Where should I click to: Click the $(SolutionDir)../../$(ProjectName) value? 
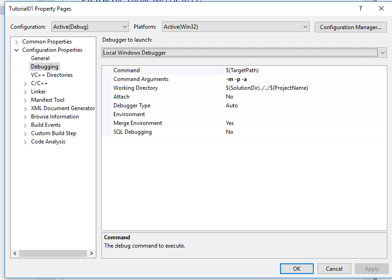(267, 88)
